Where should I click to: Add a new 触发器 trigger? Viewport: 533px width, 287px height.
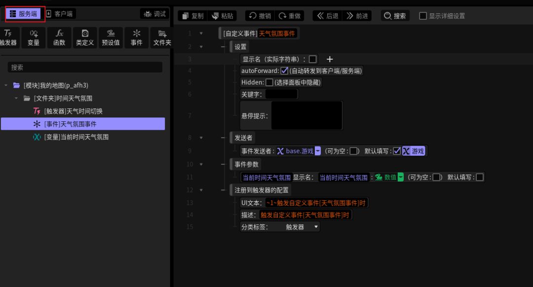click(x=8, y=37)
